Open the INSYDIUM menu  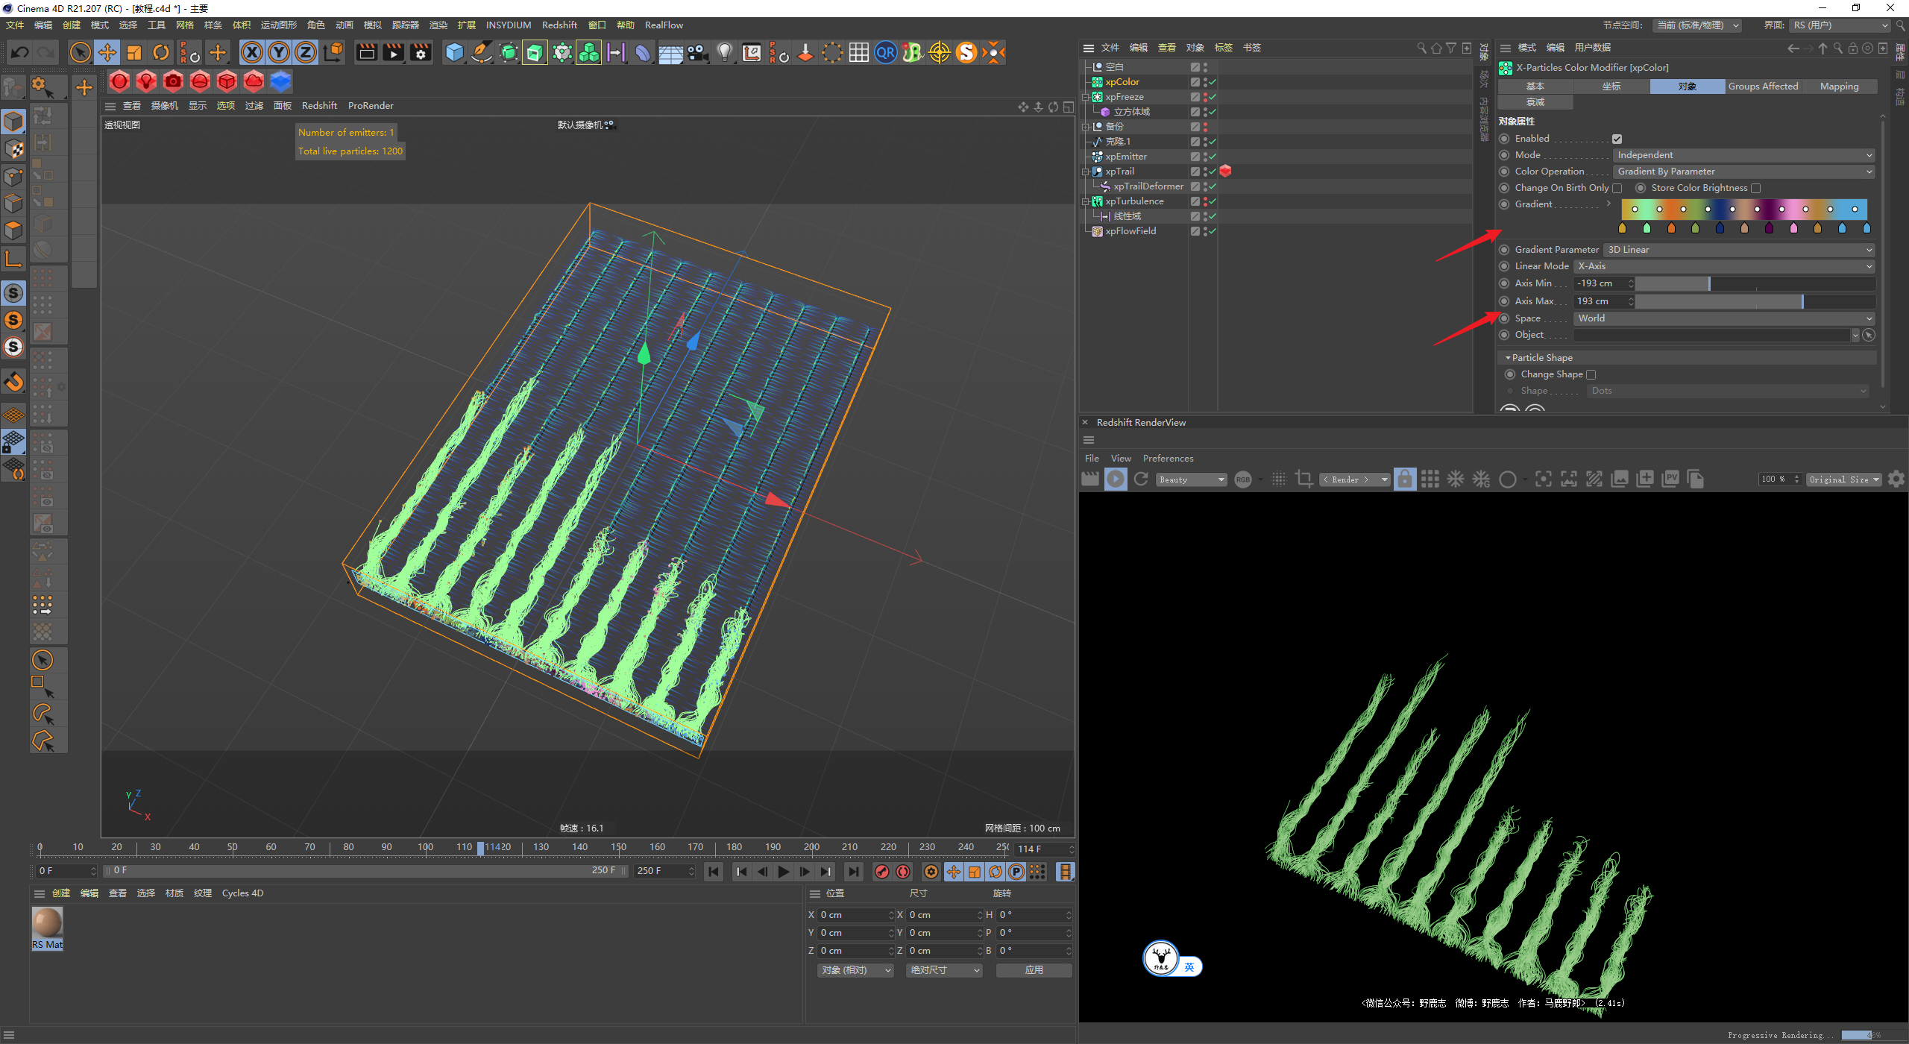(x=508, y=25)
